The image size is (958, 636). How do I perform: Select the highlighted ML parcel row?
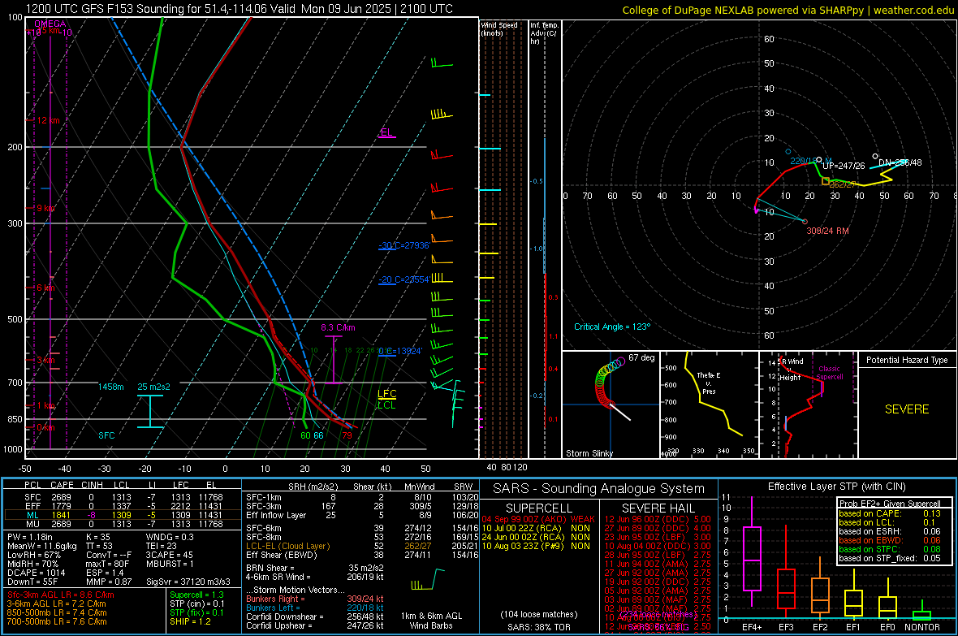(123, 515)
